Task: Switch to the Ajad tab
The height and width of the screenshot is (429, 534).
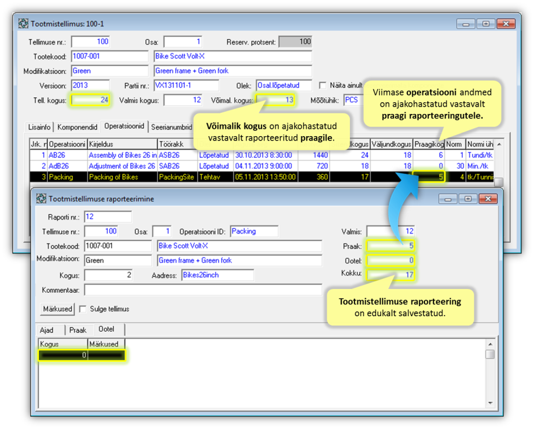Action: click(x=47, y=330)
